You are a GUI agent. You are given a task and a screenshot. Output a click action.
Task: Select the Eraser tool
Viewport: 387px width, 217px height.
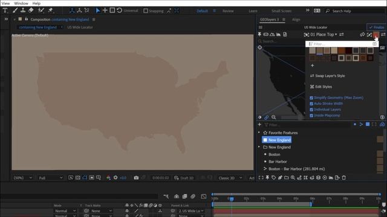click(x=31, y=10)
